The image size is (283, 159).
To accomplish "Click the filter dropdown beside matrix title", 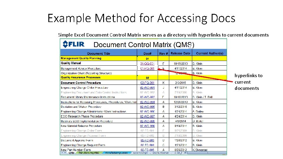I will pos(190,47).
